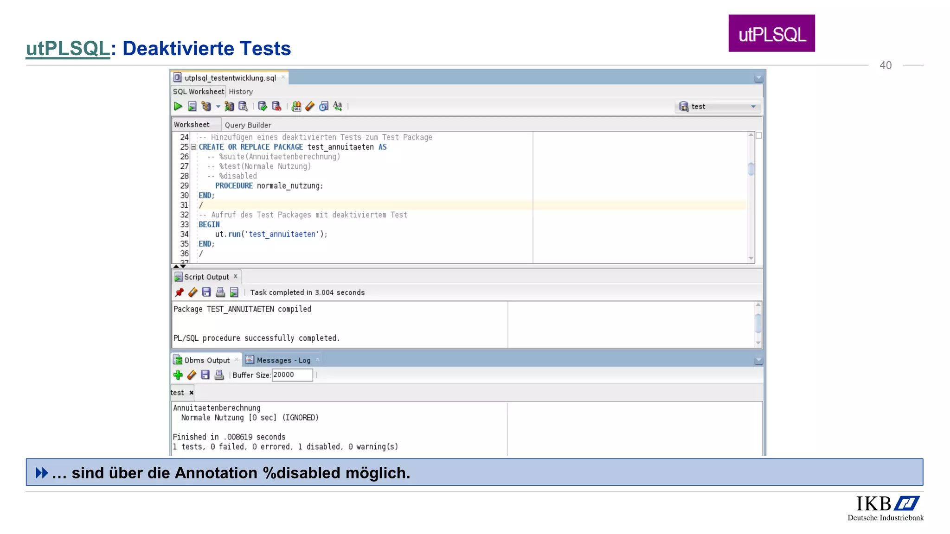Click the Commit database icon

click(x=263, y=106)
